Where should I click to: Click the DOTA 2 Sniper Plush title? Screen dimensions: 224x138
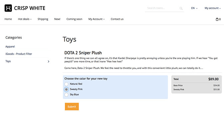pos(83,53)
